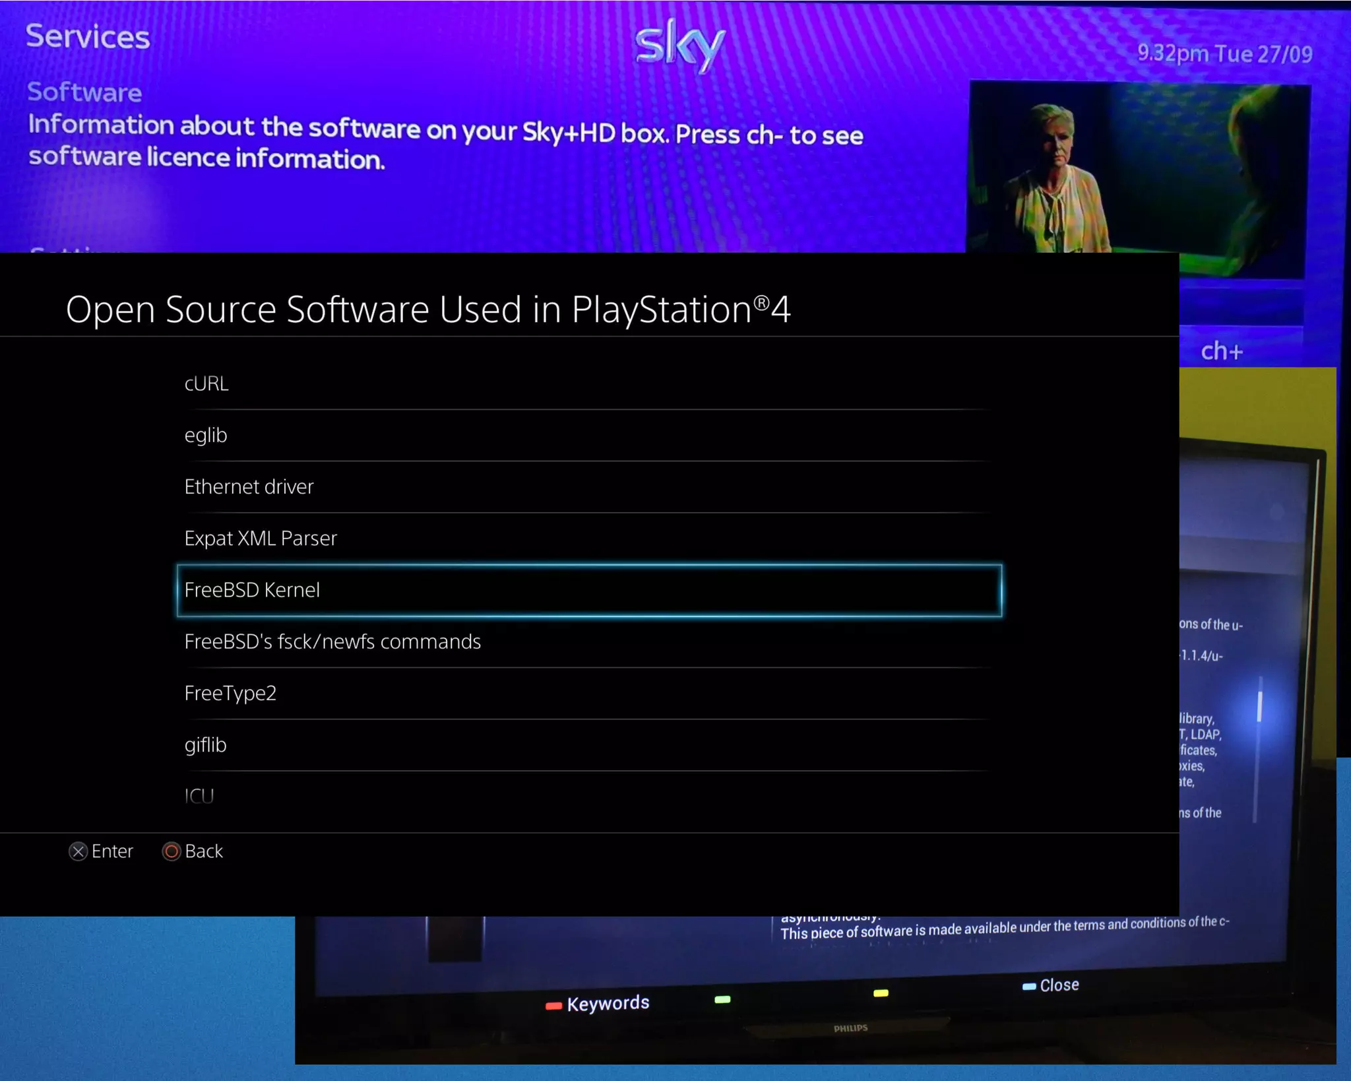Open the Ethernet driver entry
The image size is (1351, 1081).
[x=249, y=486]
